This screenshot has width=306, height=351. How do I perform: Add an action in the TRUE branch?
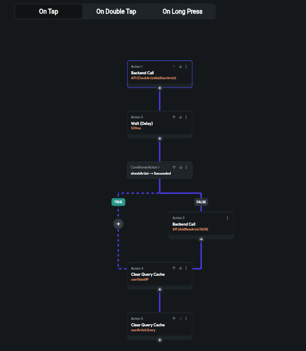(x=118, y=224)
